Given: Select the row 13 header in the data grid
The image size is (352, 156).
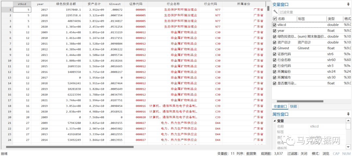Looking at the screenshot, I should (7, 77).
